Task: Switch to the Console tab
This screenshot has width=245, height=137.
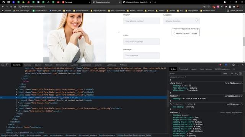Action: click(x=28, y=65)
